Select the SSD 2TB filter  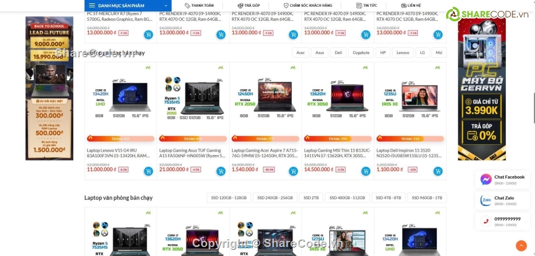point(311,198)
